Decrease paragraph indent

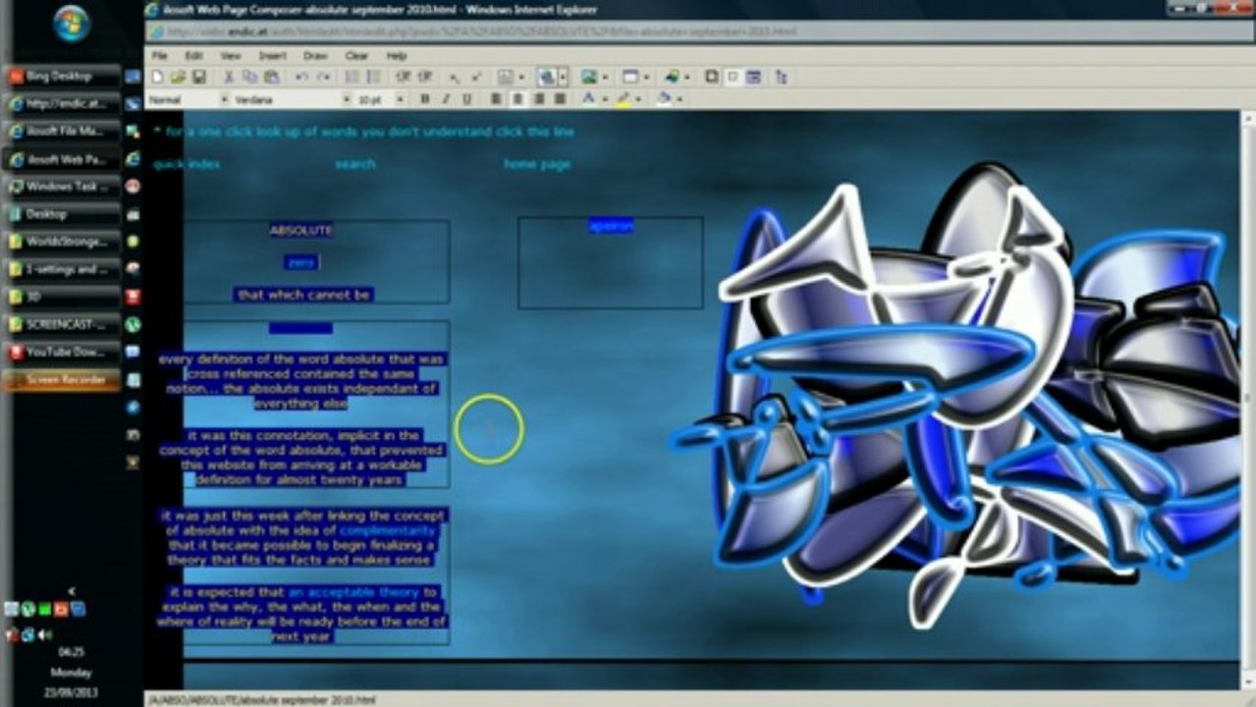click(x=404, y=77)
